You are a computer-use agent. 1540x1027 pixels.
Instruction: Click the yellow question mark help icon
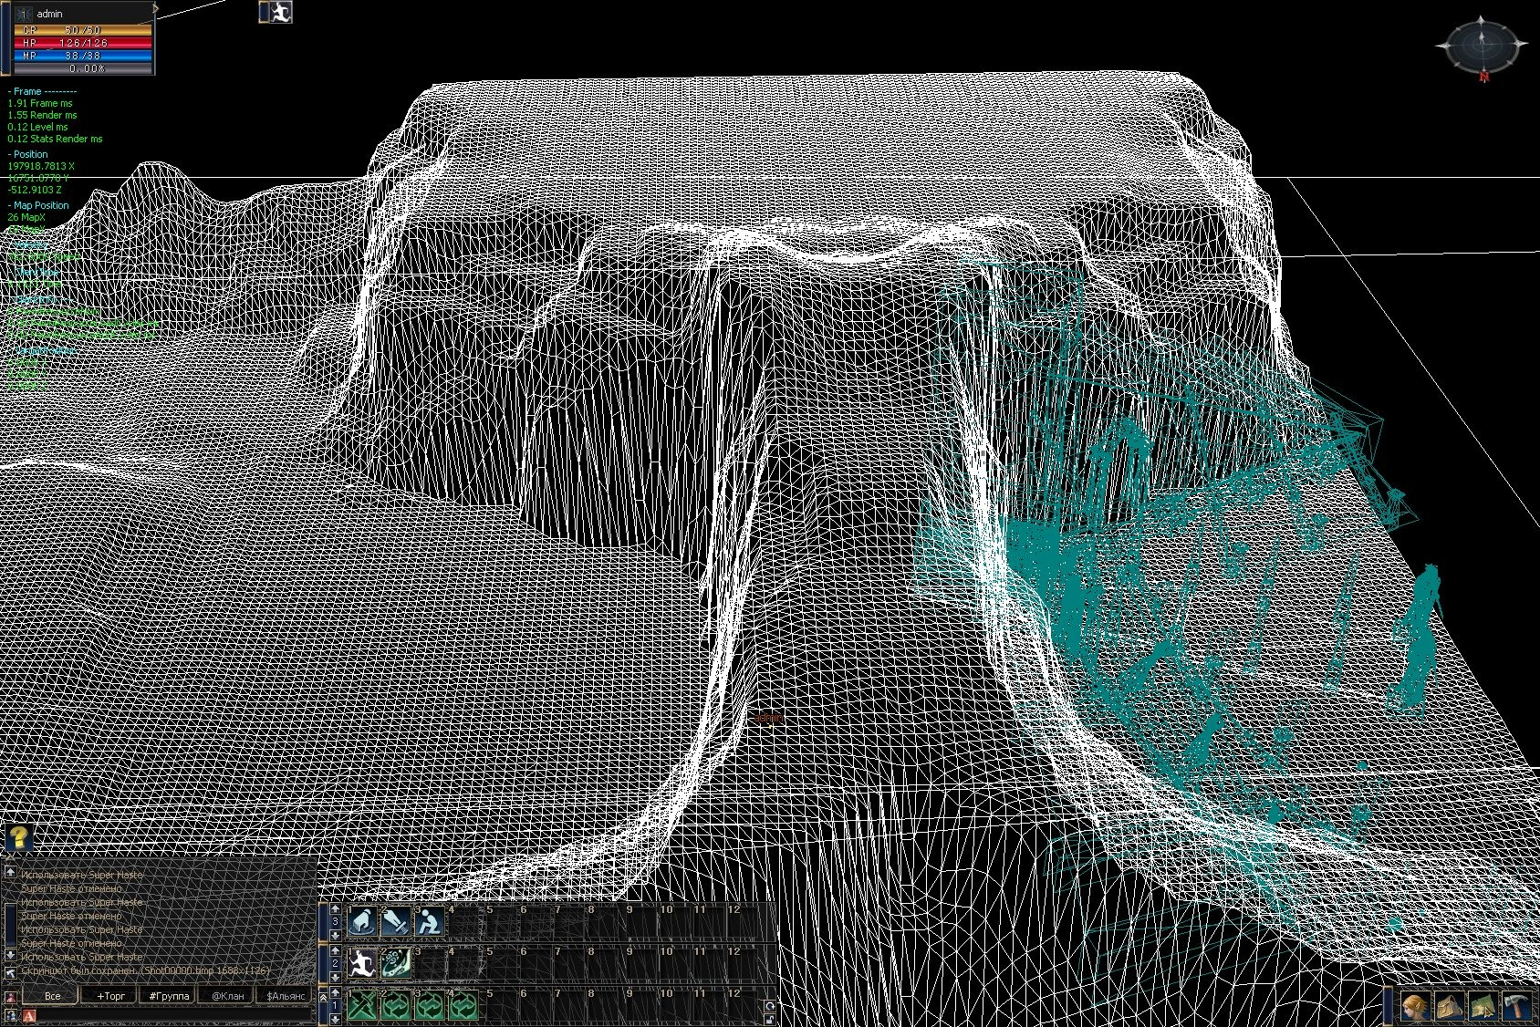point(18,837)
